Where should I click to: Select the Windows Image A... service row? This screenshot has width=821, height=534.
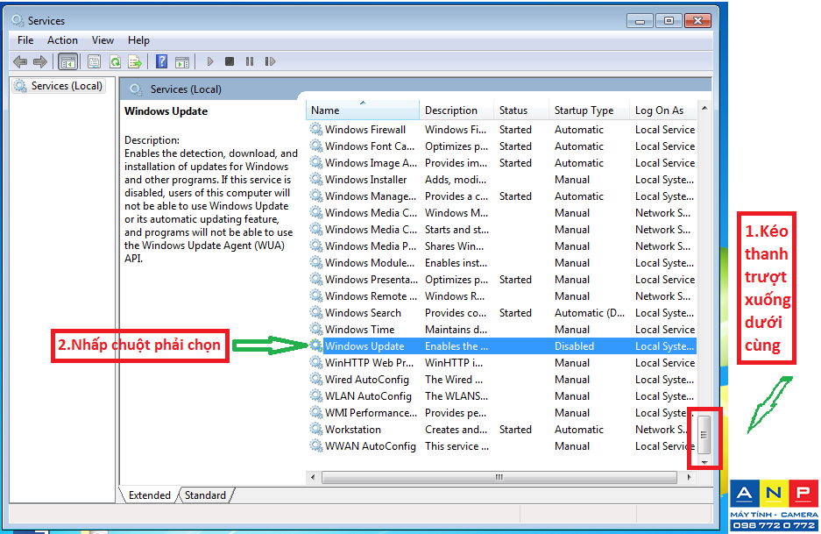click(502, 162)
